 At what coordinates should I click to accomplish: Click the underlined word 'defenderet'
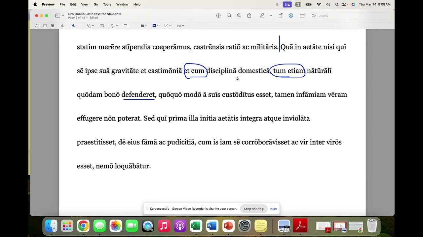pos(138,95)
